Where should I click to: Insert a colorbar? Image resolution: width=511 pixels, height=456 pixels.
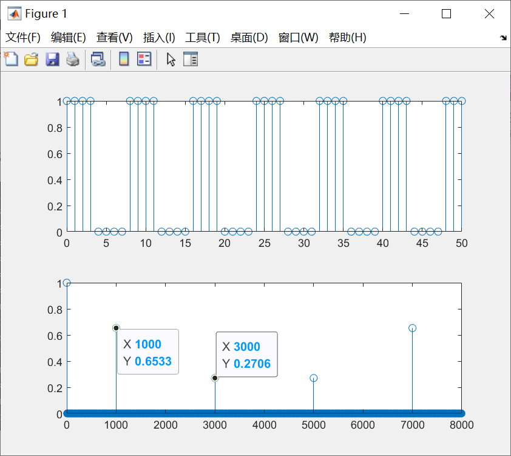point(124,59)
